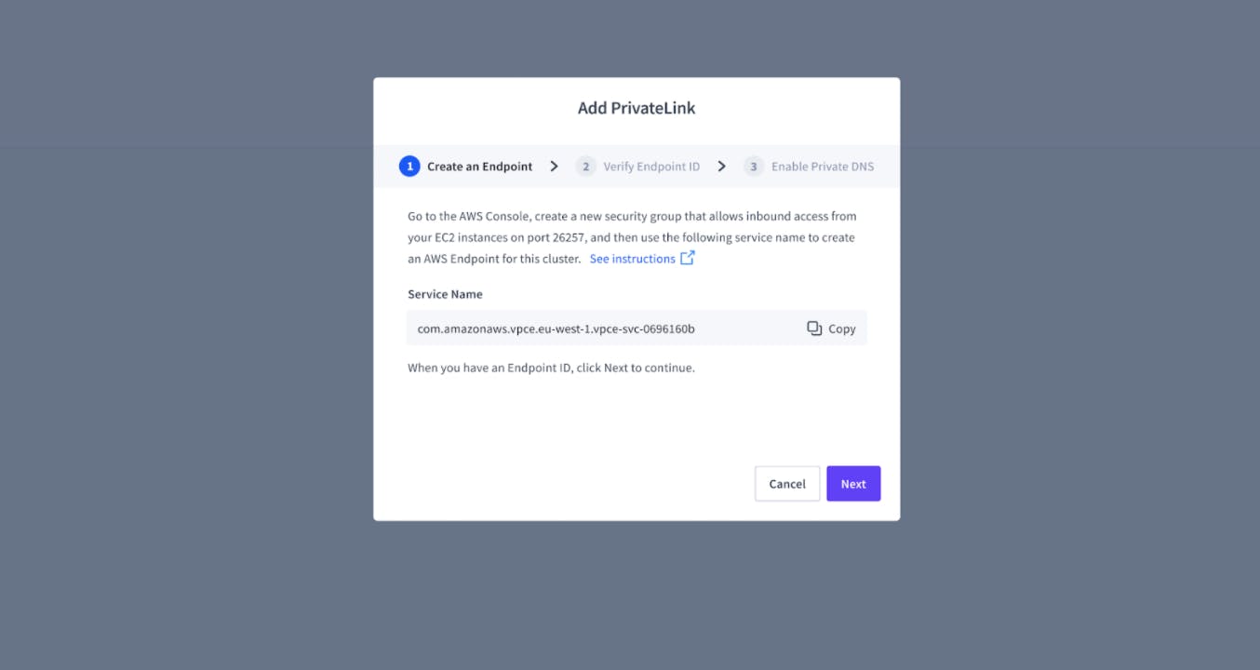
Task: Click the 'When you have an Endpoint ID' text
Action: [551, 368]
